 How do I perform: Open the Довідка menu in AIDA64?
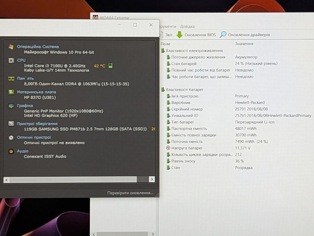point(187,26)
